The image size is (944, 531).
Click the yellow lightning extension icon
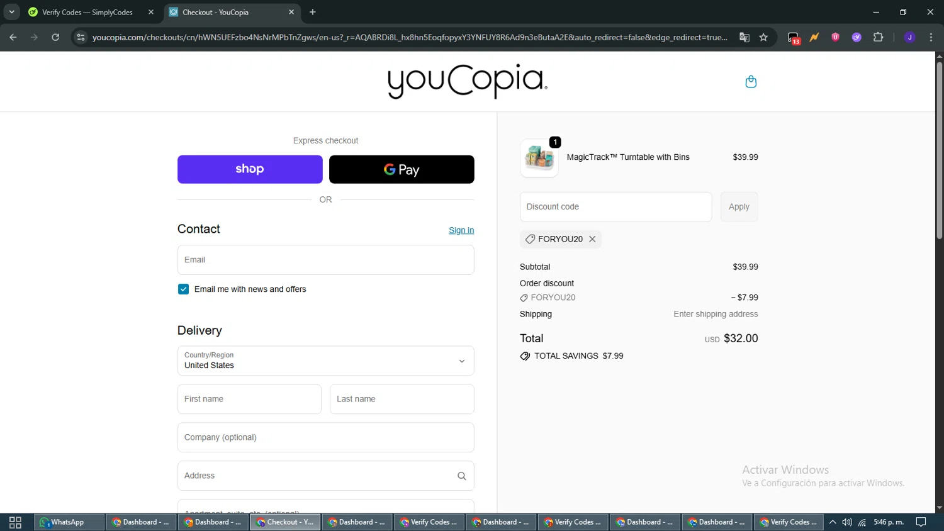point(814,37)
